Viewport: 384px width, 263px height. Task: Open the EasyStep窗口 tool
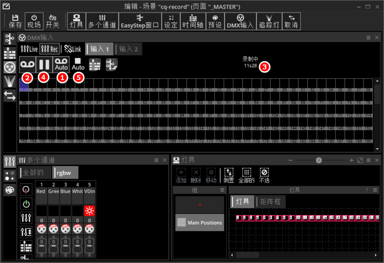click(x=140, y=21)
